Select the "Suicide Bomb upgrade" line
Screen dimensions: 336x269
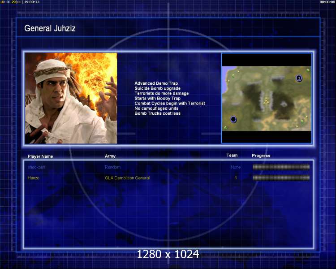pyautogui.click(x=158, y=88)
